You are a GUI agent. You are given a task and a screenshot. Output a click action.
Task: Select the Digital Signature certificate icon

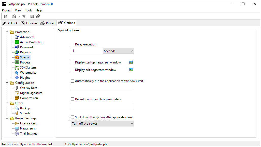(x=17, y=93)
